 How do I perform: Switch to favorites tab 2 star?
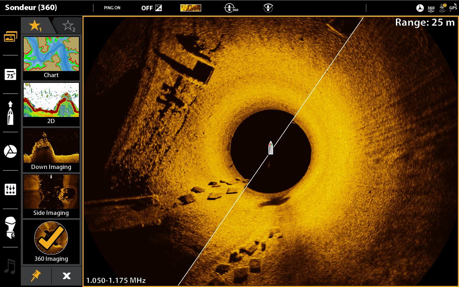(x=68, y=25)
